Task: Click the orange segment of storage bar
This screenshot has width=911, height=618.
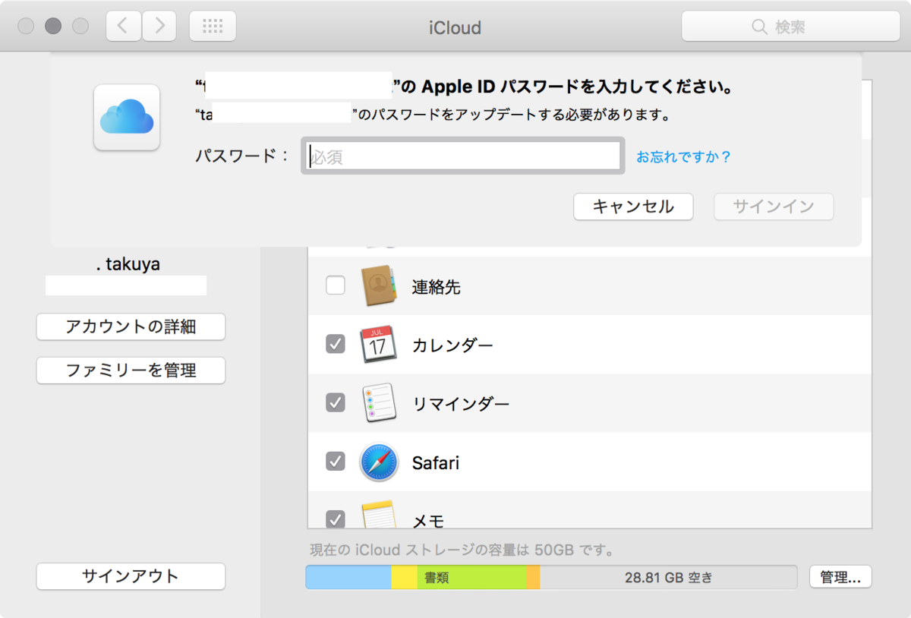Action: 533,577
